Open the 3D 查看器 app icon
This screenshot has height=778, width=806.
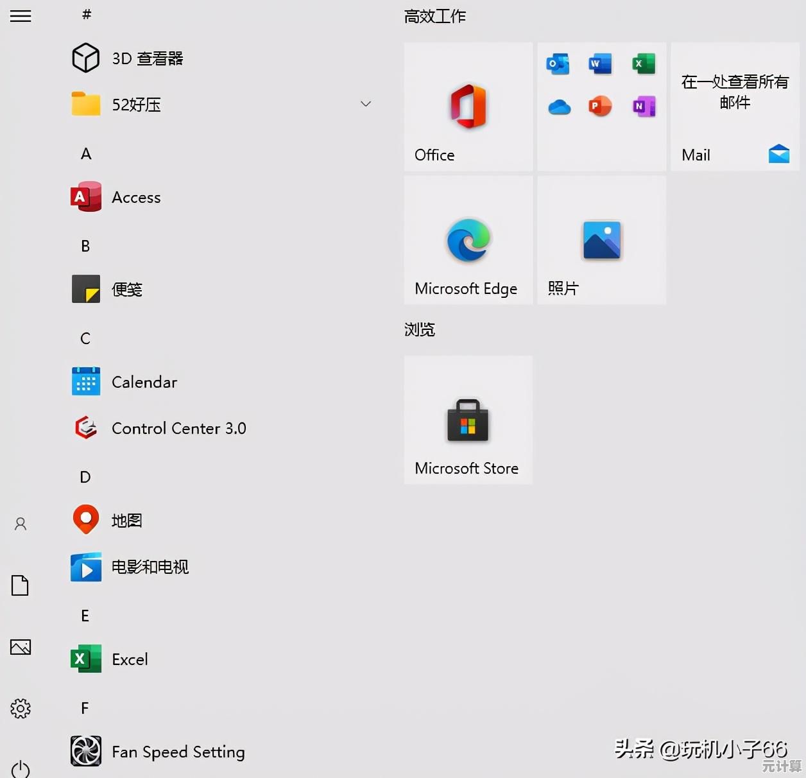point(85,58)
